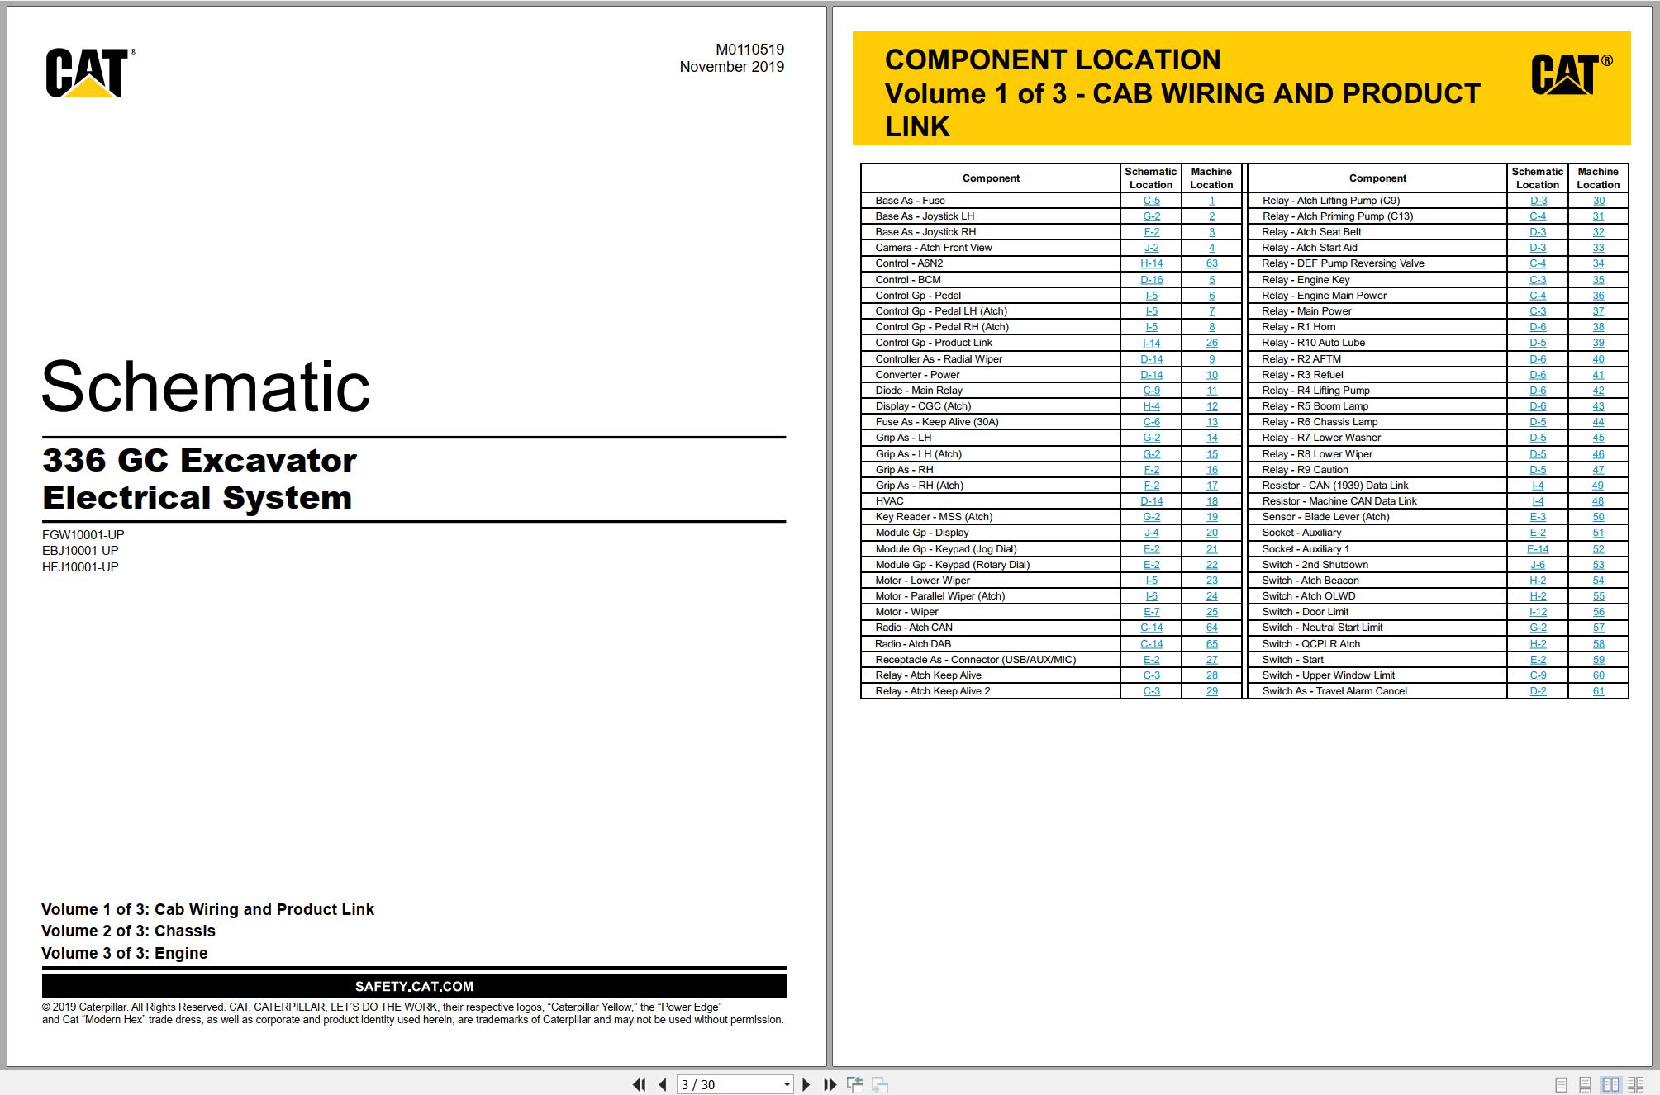
Task: Click the Relay - R8 Lower Wiper component cell
Action: click(x=1377, y=454)
